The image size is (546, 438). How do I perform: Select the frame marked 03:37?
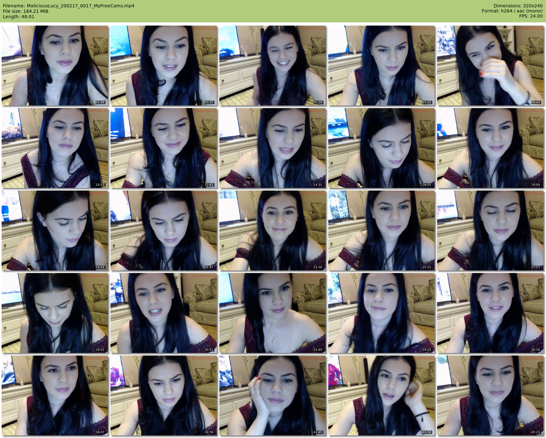tap(164, 66)
